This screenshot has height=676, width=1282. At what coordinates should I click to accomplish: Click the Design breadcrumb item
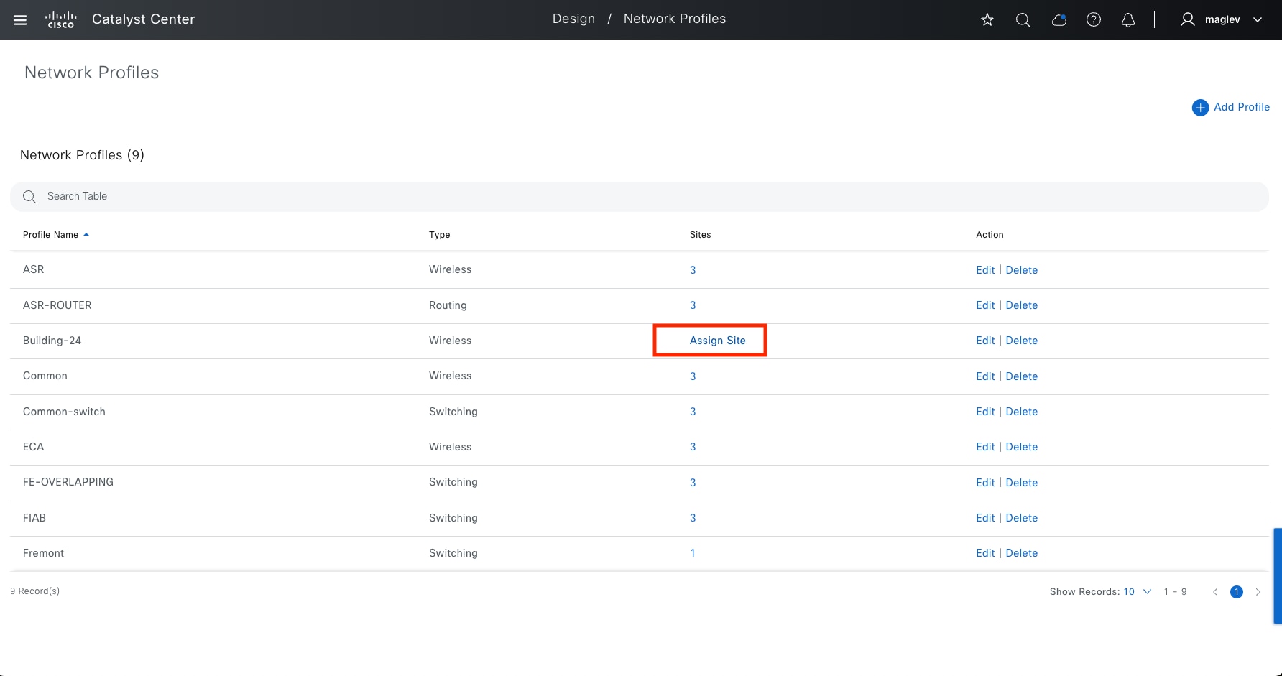(573, 19)
